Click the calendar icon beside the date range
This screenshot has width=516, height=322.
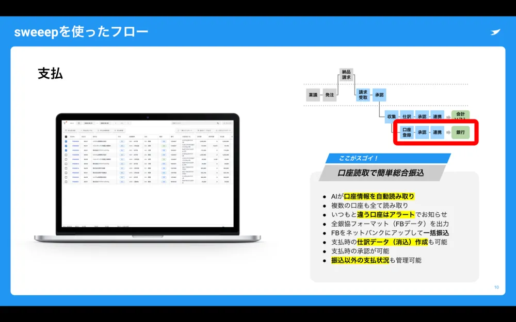[x=79, y=123]
